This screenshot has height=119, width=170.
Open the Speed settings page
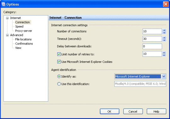click(x=19, y=27)
